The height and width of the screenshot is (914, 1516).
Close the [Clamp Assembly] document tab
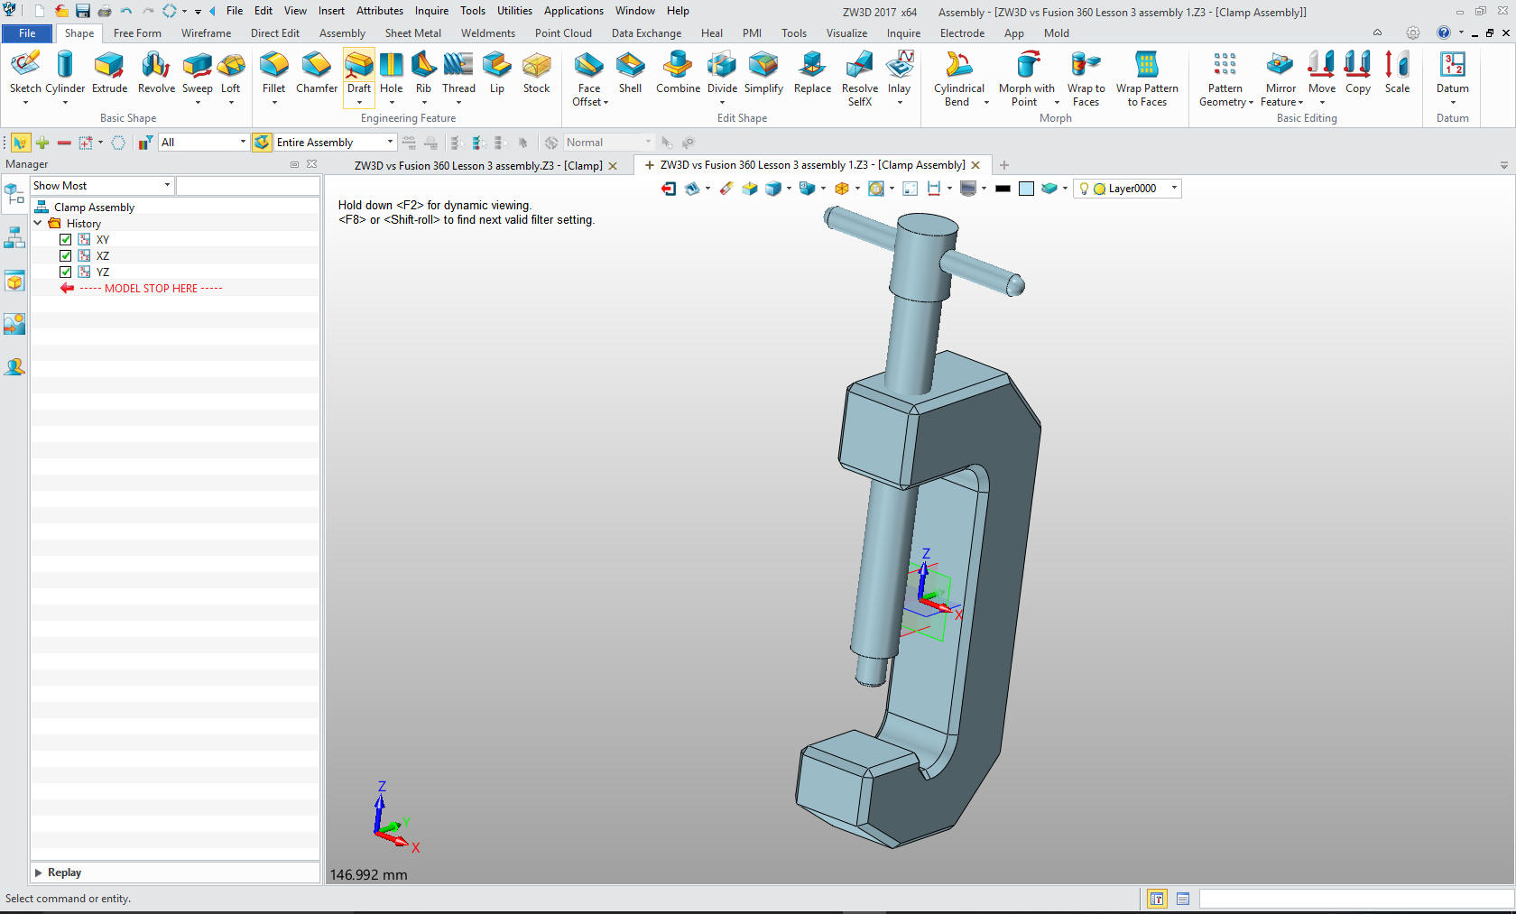coord(975,165)
